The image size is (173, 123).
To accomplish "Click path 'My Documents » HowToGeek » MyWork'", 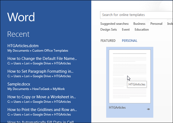I will 36,89.
